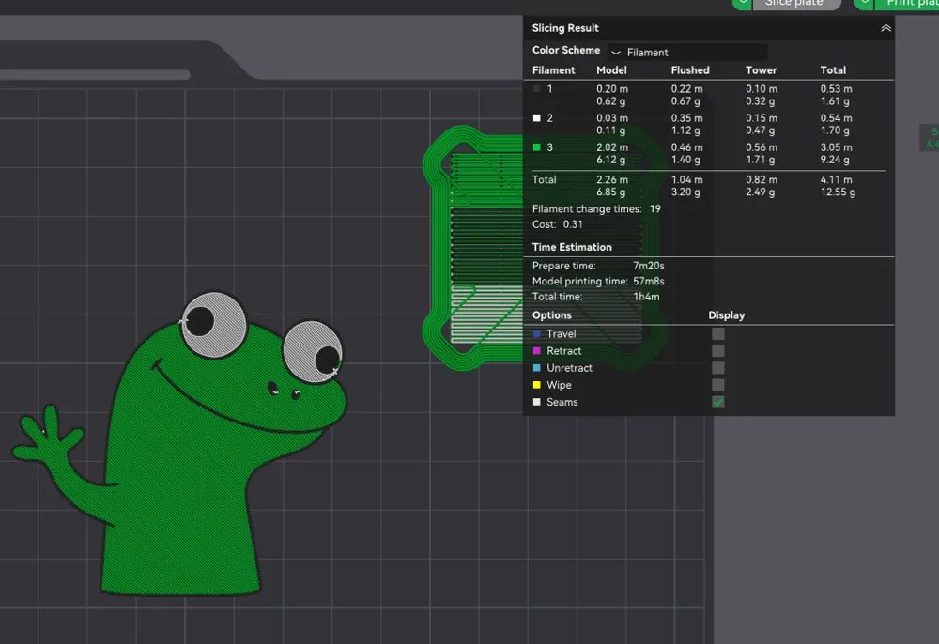The image size is (939, 644).
Task: Click the Total column header
Action: [833, 70]
